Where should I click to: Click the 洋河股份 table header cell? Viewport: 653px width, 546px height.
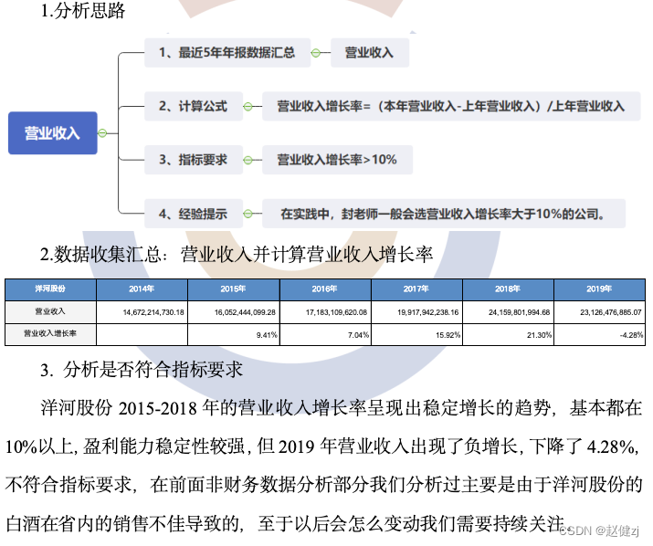[x=50, y=289]
